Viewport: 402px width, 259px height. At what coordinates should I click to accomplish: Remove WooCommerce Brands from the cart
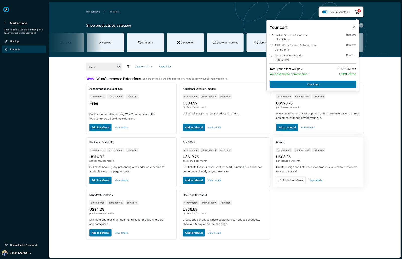[351, 55]
